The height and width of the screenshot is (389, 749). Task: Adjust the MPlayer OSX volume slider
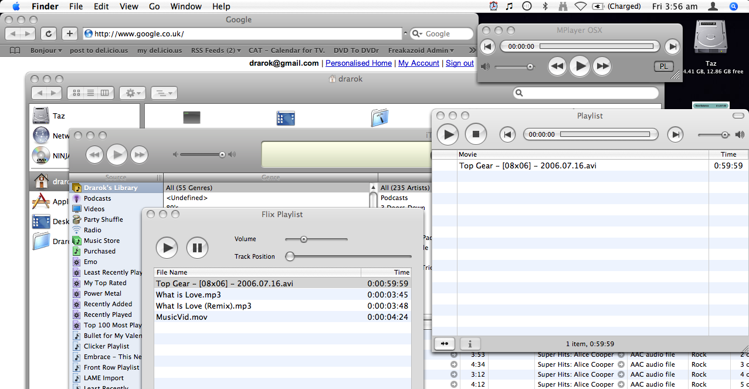[x=514, y=67]
